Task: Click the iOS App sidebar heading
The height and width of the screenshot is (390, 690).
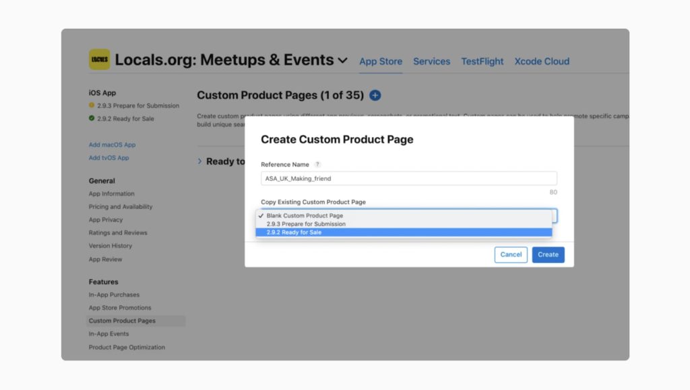Action: 102,93
